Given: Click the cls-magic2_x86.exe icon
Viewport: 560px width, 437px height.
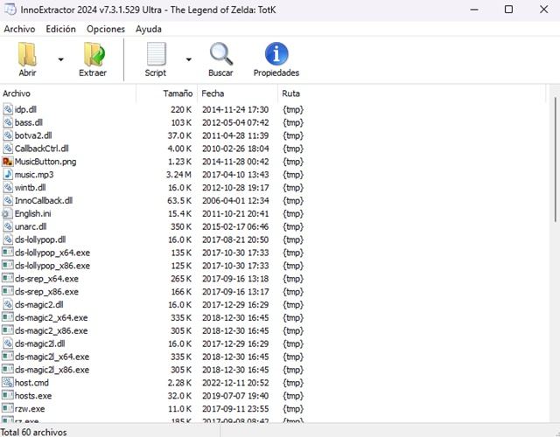Looking at the screenshot, I should coord(8,330).
